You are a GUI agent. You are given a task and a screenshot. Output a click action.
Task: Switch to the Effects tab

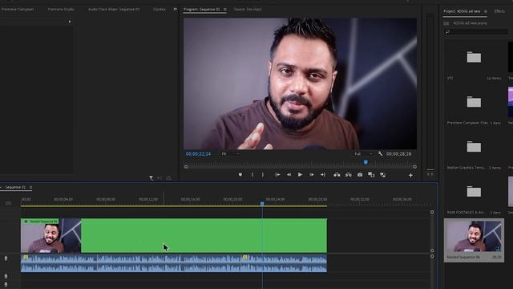pos(499,11)
